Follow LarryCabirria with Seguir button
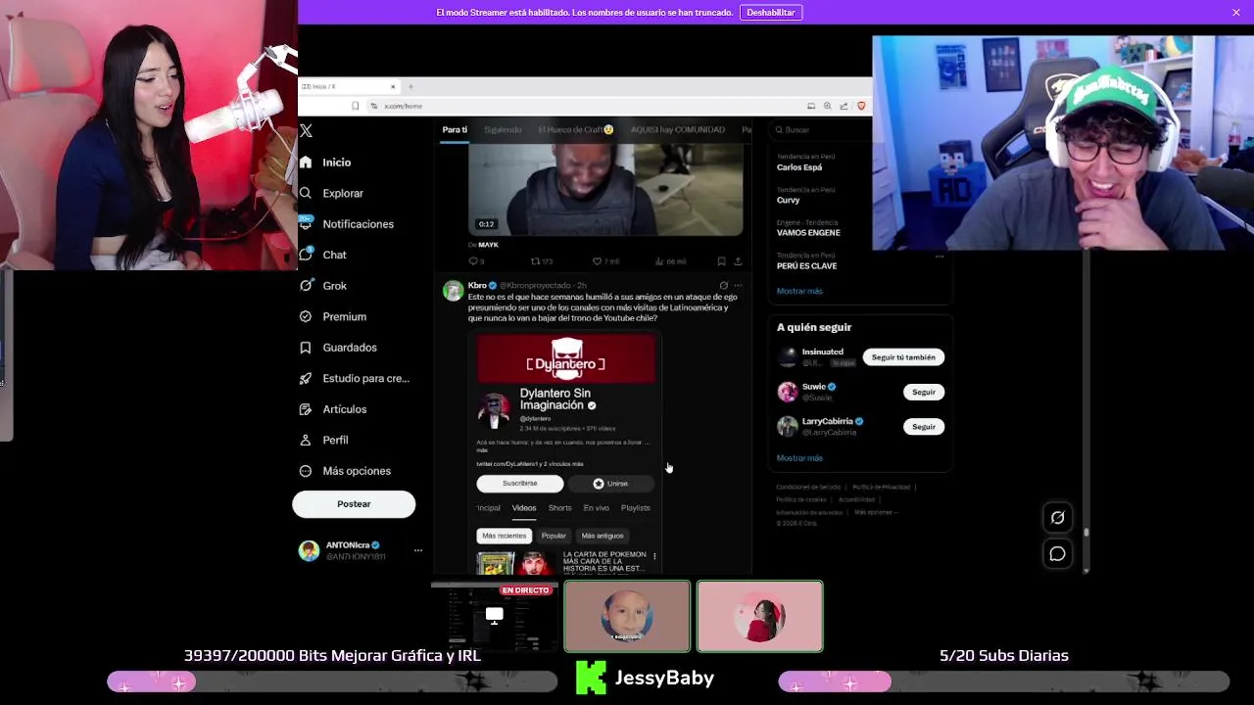This screenshot has height=705, width=1254. [924, 427]
